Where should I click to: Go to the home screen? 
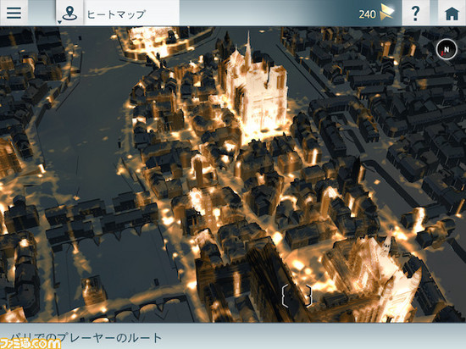452,13
